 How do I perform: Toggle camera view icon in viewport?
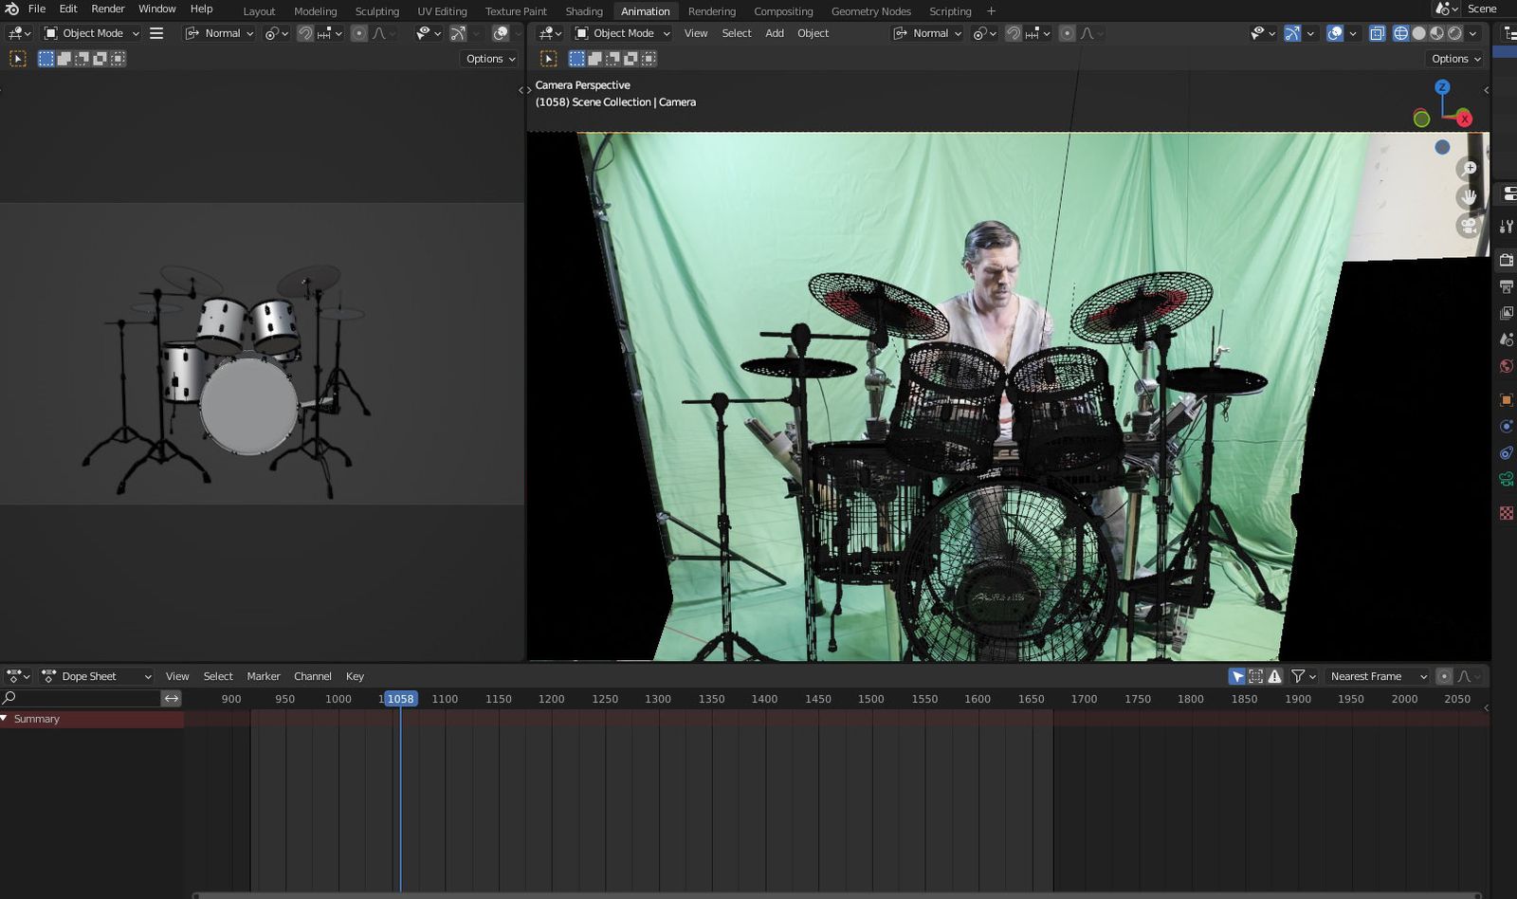pos(1469,226)
